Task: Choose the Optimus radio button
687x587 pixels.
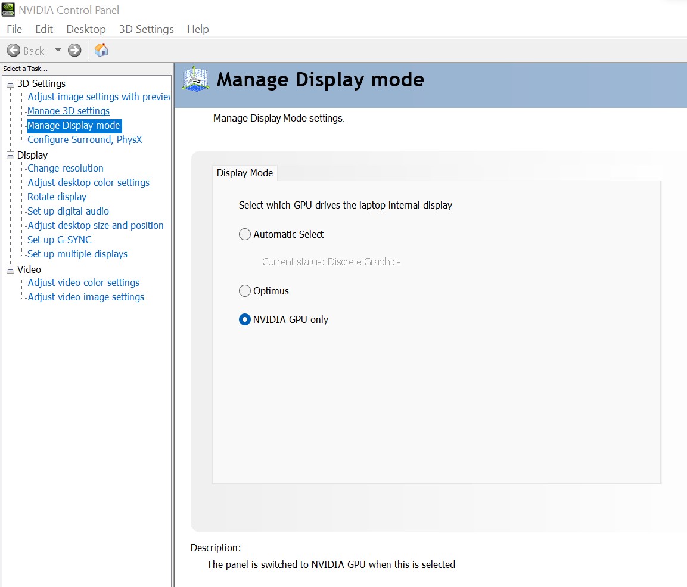Action: coord(244,291)
